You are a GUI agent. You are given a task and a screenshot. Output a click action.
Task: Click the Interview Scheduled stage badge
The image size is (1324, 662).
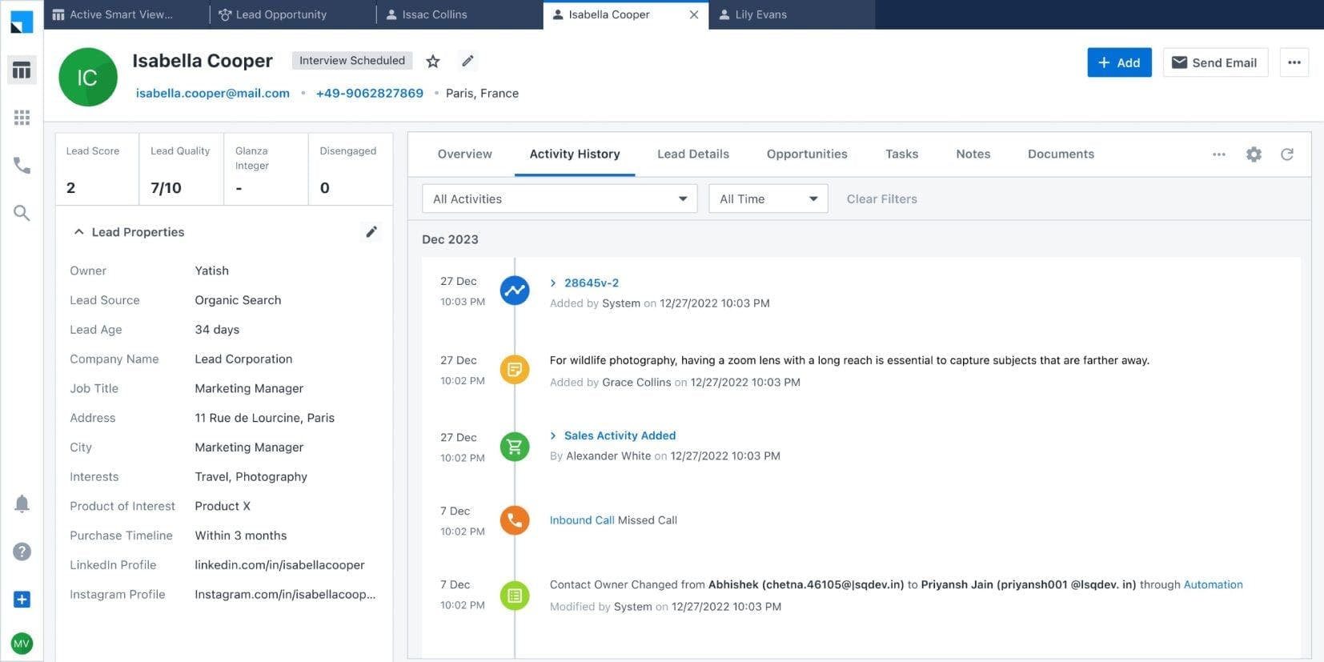(352, 61)
